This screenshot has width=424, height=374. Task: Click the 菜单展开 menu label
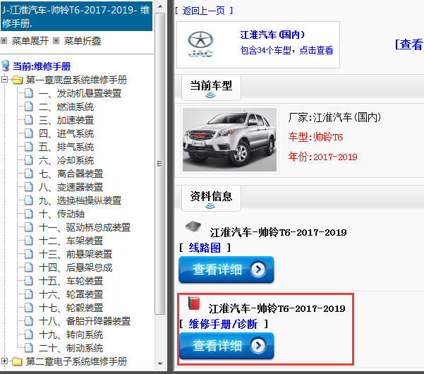(30, 41)
